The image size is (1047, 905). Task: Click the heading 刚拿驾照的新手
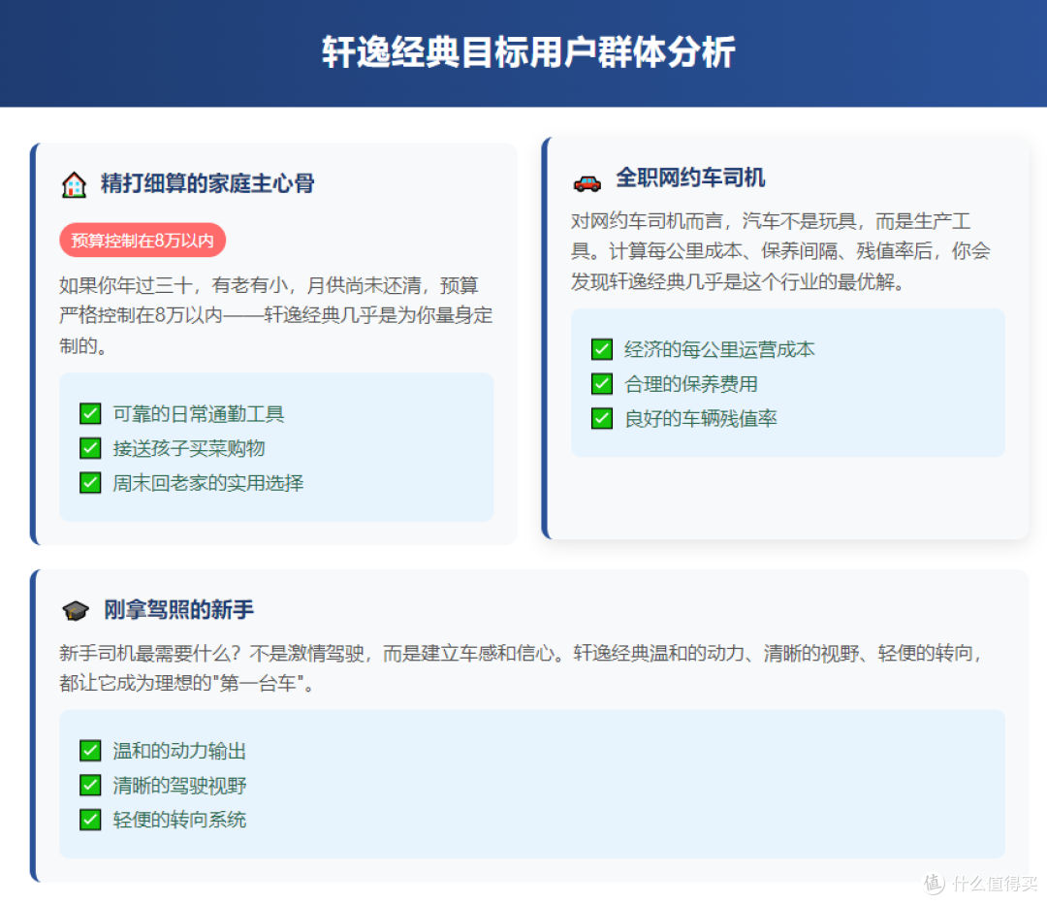[x=179, y=610]
